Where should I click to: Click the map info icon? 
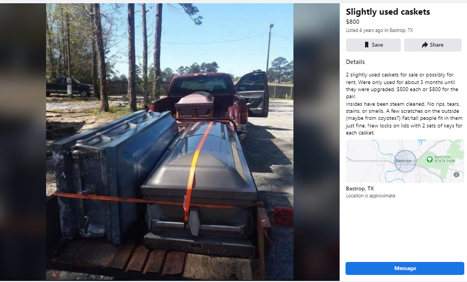click(x=456, y=175)
